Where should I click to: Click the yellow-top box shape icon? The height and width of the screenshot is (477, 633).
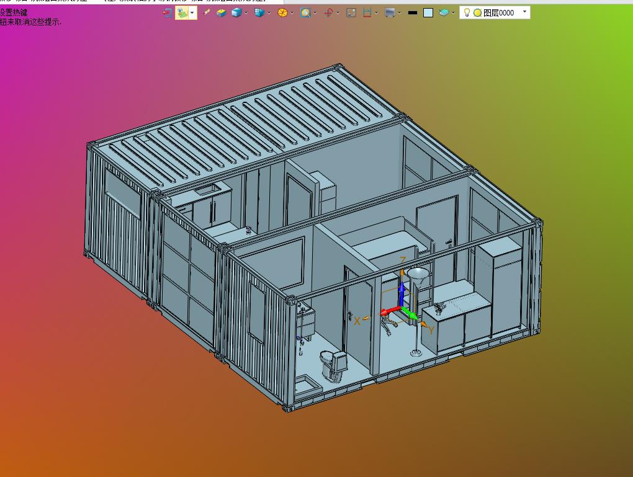[x=221, y=13]
